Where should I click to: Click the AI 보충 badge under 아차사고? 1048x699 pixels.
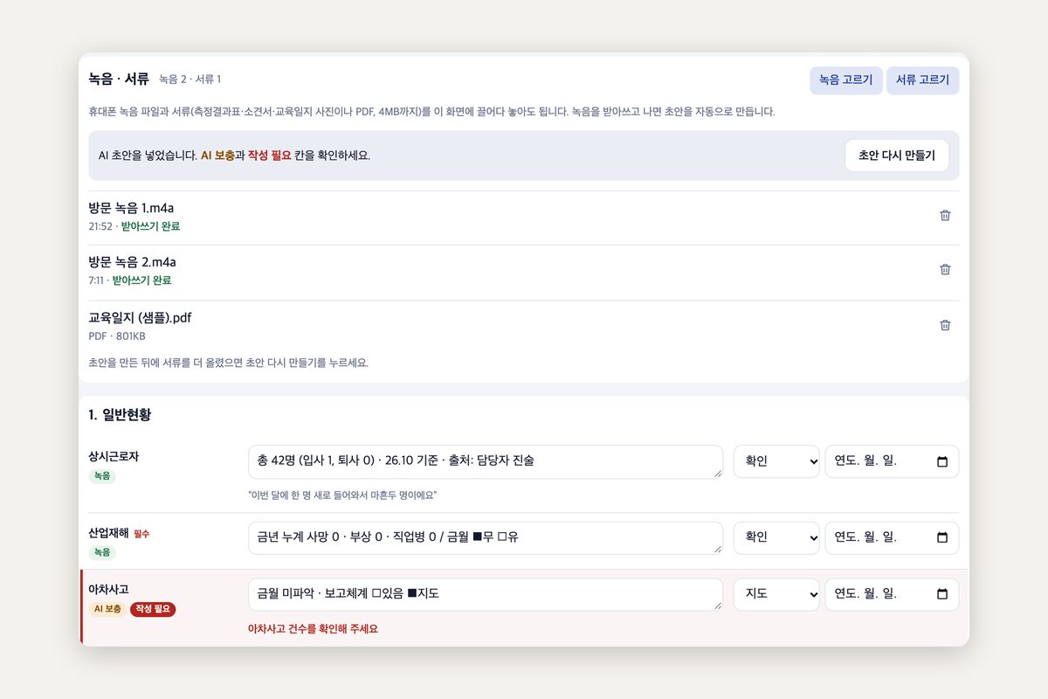tap(107, 609)
